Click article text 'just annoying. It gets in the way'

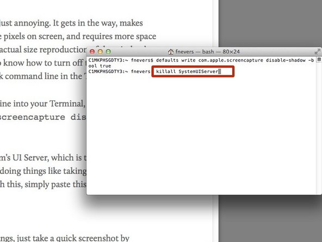point(59,23)
